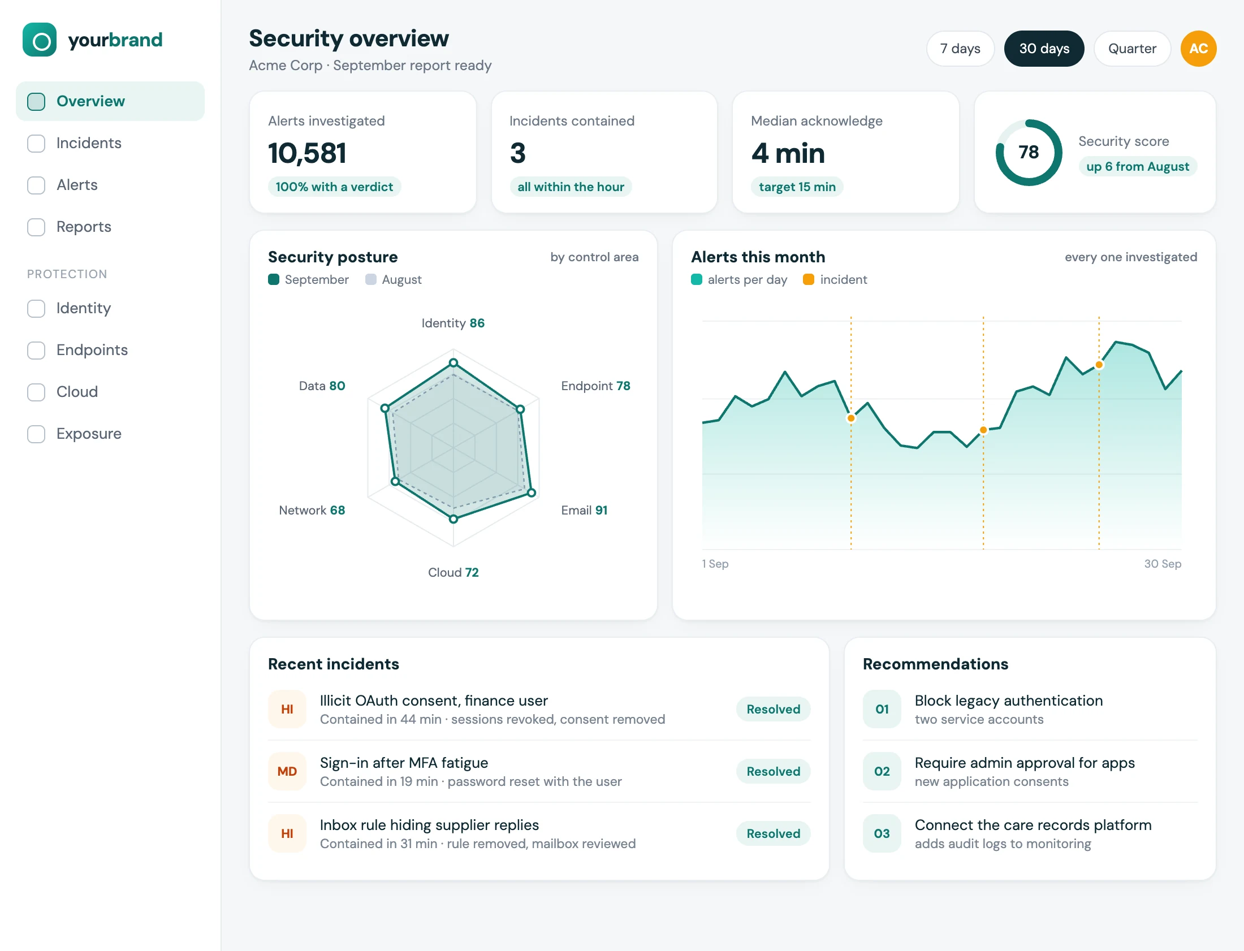The height and width of the screenshot is (951, 1244).
Task: Click HI badge of Inbox rule incident
Action: tap(287, 833)
